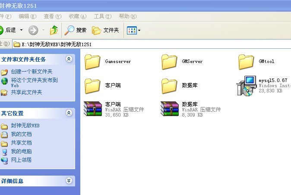Select the 数据库 folder icon
The width and height of the screenshot is (291, 195).
169,85
